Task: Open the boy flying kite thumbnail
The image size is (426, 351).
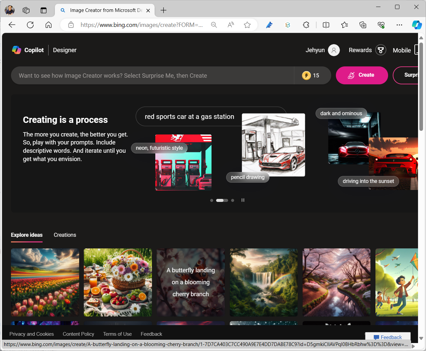Action: click(397, 283)
